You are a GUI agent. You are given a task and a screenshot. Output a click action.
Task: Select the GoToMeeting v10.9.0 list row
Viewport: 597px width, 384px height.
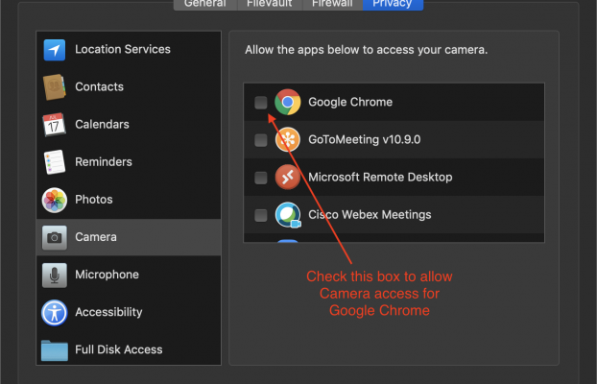(x=403, y=140)
